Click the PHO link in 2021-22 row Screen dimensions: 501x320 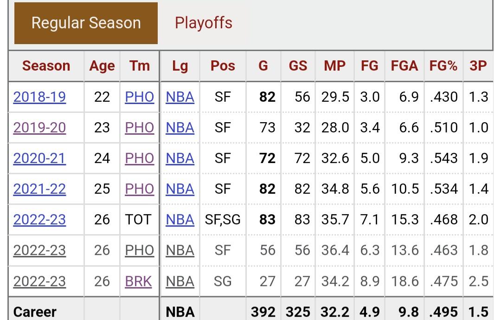[x=139, y=189]
